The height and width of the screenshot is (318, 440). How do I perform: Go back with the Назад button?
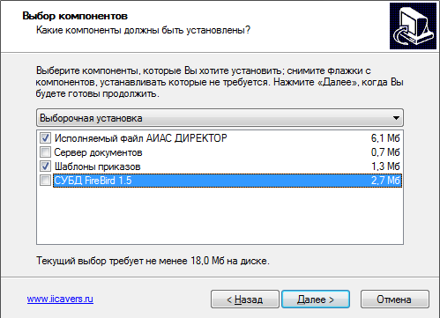click(245, 300)
